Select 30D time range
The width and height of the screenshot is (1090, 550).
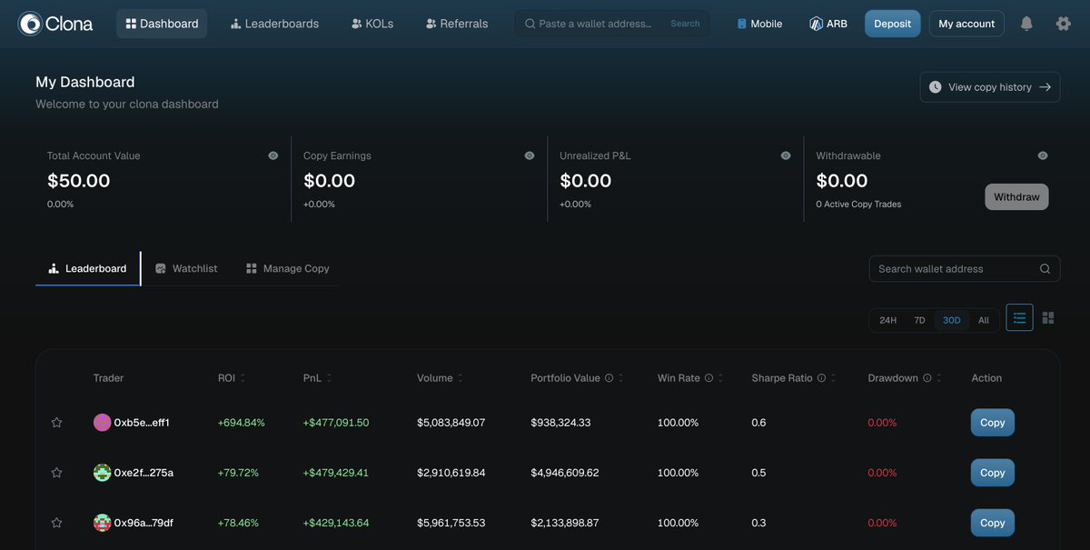pos(951,320)
